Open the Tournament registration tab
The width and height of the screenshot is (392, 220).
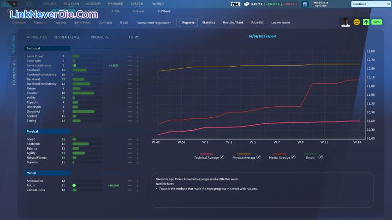point(154,23)
